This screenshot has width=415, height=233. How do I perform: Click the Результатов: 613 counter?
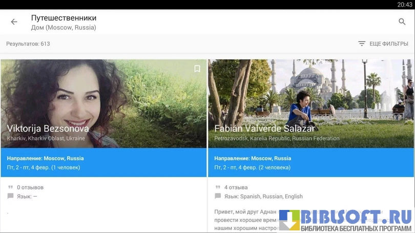(x=28, y=44)
